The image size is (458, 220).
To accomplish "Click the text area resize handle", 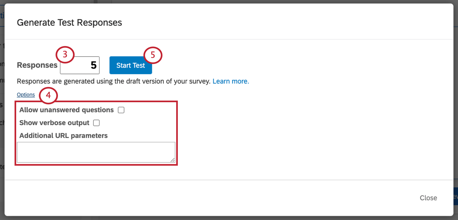I will tap(173, 160).
